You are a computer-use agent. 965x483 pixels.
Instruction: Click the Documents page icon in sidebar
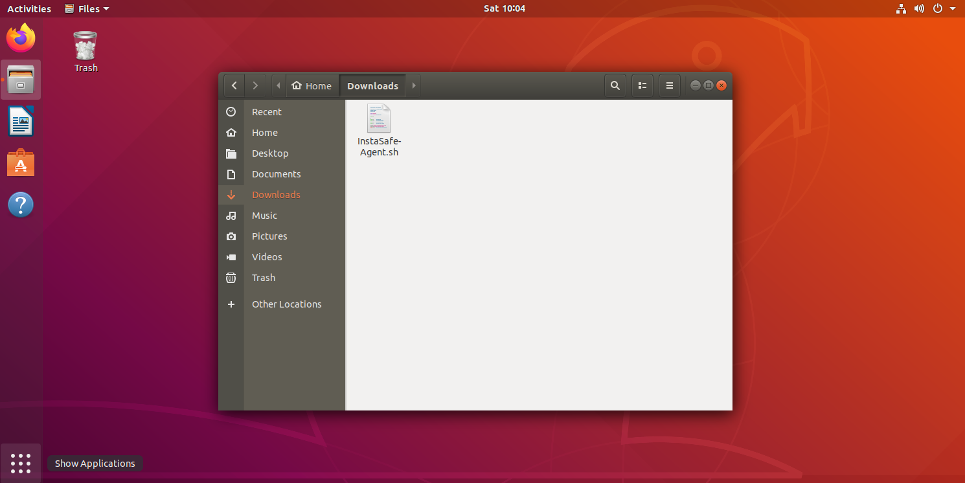point(231,174)
